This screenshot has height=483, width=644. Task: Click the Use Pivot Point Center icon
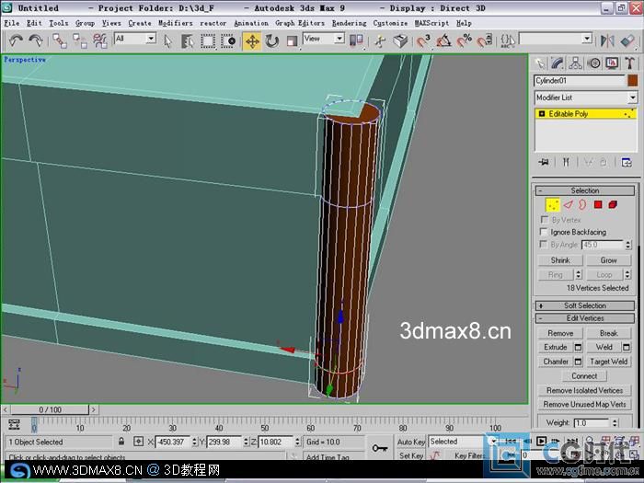(356, 40)
